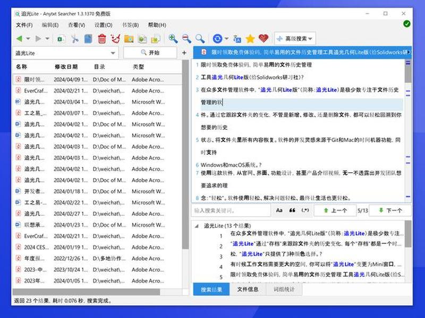Open the forward arrow history dropdown
The image size is (425, 318).
[x=47, y=39]
